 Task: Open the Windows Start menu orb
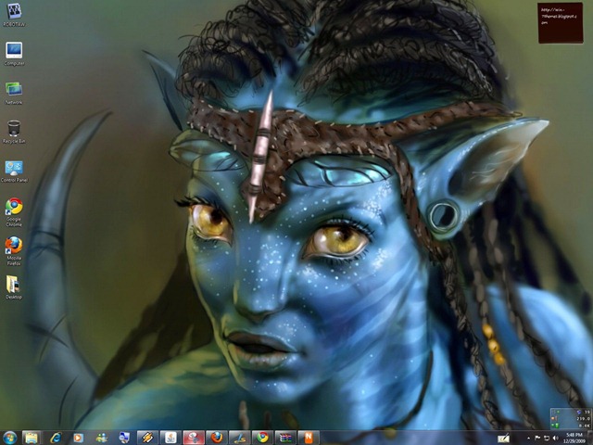point(9,438)
